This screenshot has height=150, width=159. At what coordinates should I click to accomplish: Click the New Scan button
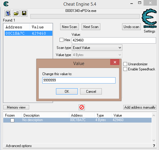(x=69, y=27)
